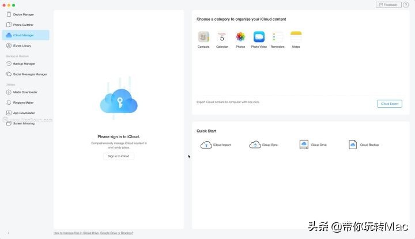Screen dimensions: 415x239
Task: Open iTunes Library in the sidebar
Action: click(26, 45)
